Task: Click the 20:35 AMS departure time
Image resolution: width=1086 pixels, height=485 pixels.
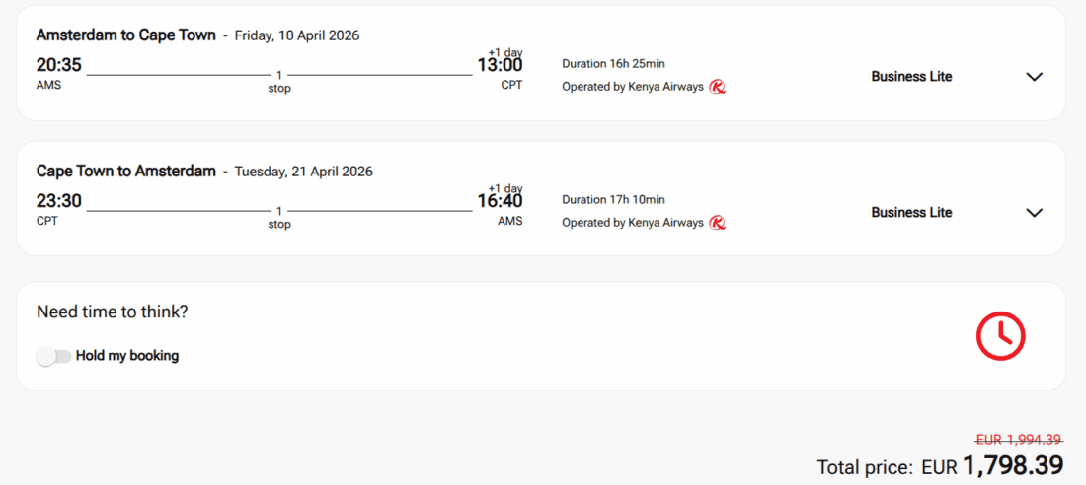Action: [59, 66]
